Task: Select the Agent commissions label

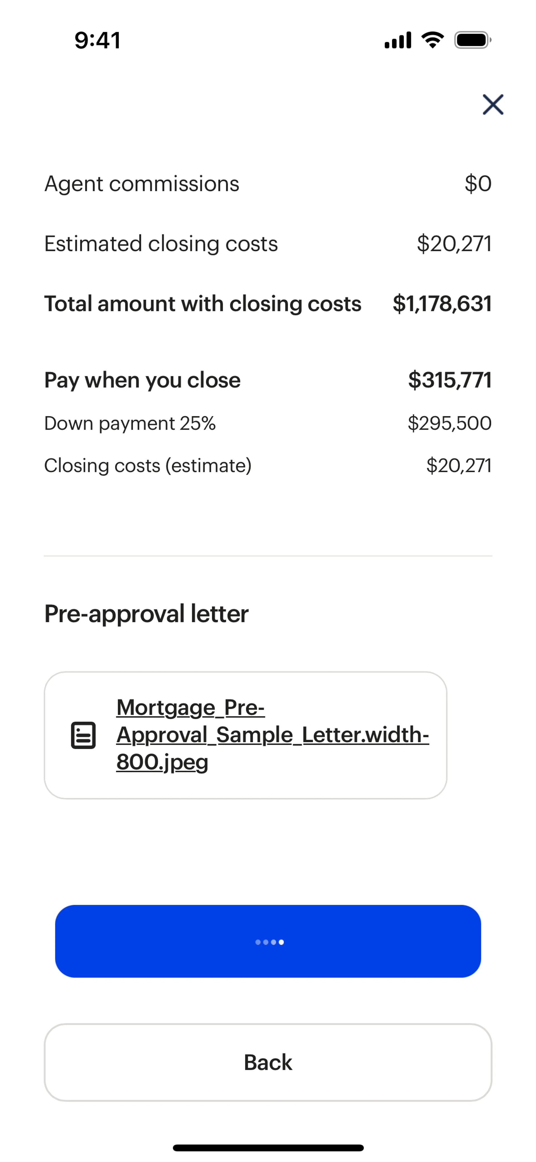Action: [x=142, y=184]
